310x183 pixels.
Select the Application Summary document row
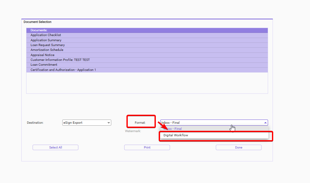[x=46, y=40]
